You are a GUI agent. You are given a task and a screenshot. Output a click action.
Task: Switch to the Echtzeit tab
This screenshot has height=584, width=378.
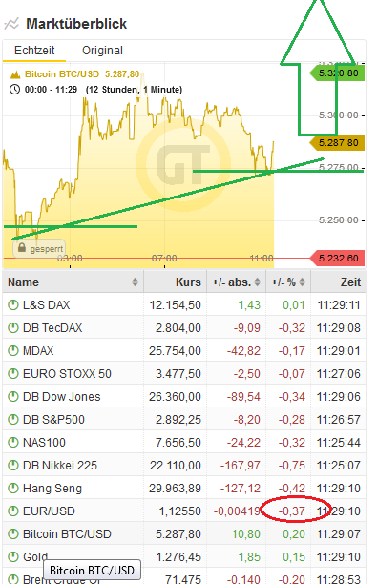pyautogui.click(x=34, y=51)
